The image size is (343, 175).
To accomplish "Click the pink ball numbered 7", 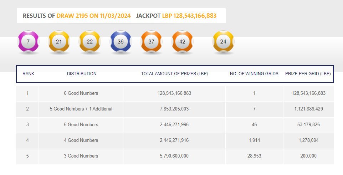I will (x=28, y=42).
